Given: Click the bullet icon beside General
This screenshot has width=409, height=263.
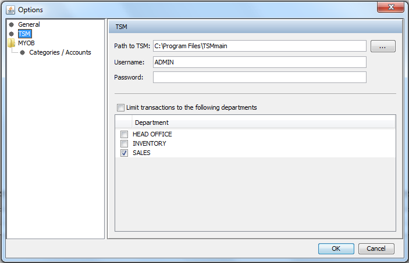Looking at the screenshot, I should point(11,25).
